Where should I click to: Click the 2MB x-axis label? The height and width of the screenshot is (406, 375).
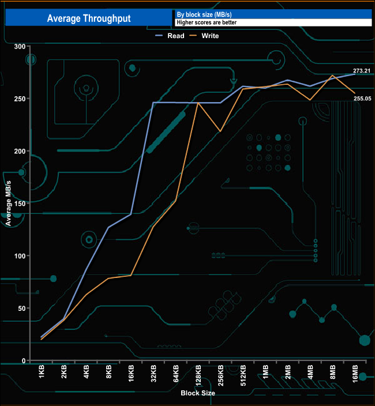tap(288, 372)
